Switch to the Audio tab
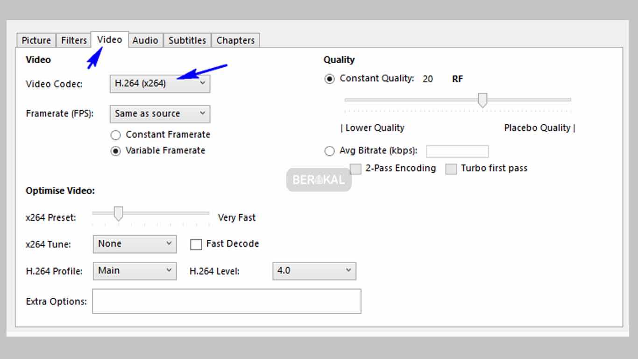This screenshot has height=359, width=638. [x=145, y=40]
